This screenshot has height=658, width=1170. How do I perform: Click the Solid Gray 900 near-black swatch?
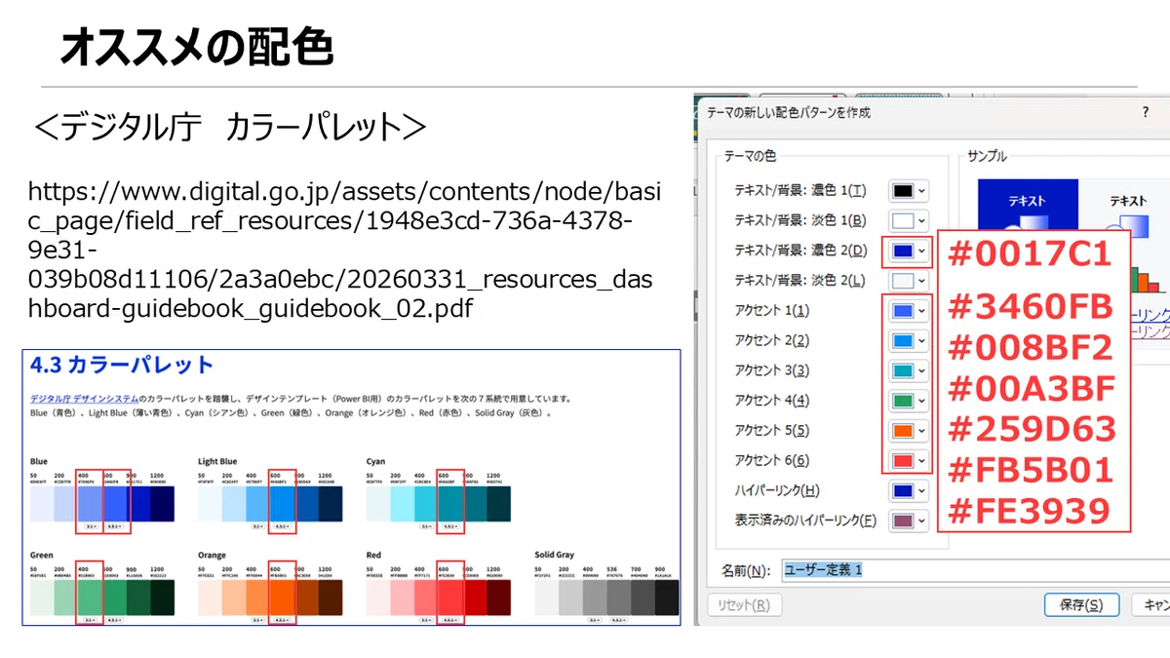[x=667, y=599]
